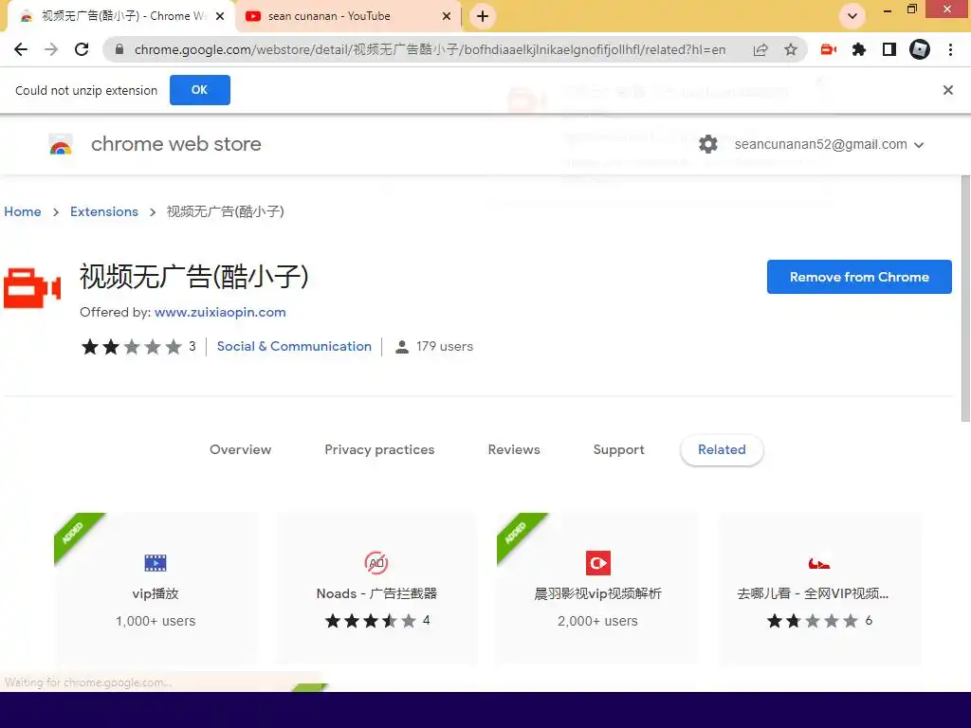Open a new browser tab
The width and height of the screenshot is (971, 728).
coord(483,16)
